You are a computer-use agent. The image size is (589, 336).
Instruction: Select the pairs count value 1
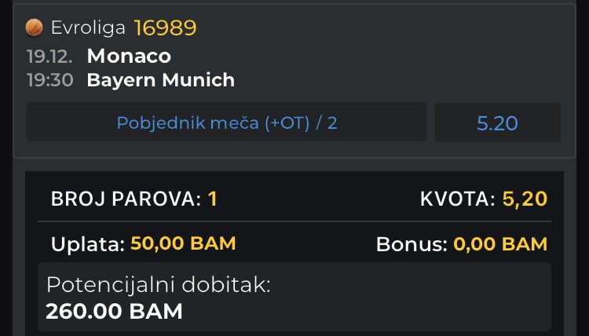click(x=213, y=199)
